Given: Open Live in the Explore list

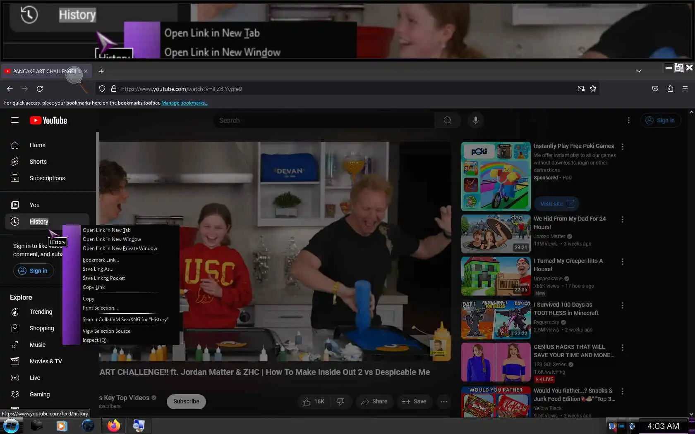Looking at the screenshot, I should tap(47, 378).
